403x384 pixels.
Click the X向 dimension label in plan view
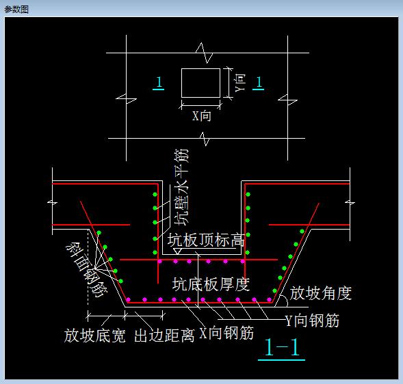[202, 116]
